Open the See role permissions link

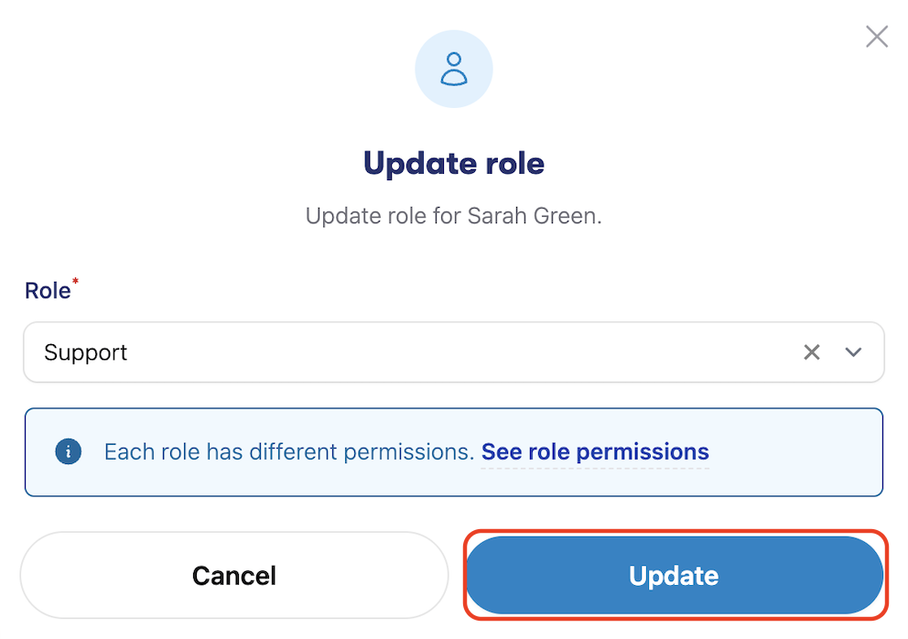coord(595,452)
